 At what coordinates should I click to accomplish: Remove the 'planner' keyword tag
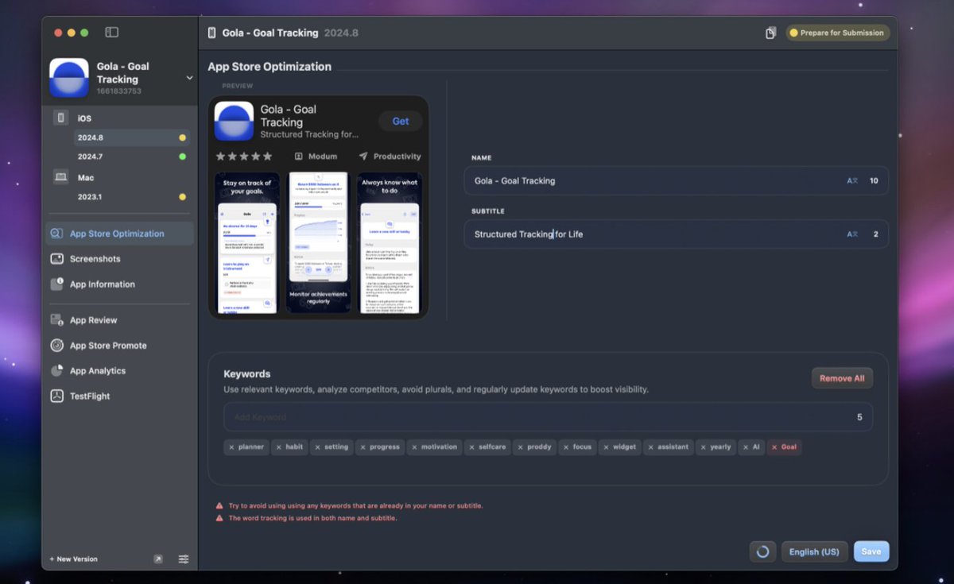[x=231, y=447]
